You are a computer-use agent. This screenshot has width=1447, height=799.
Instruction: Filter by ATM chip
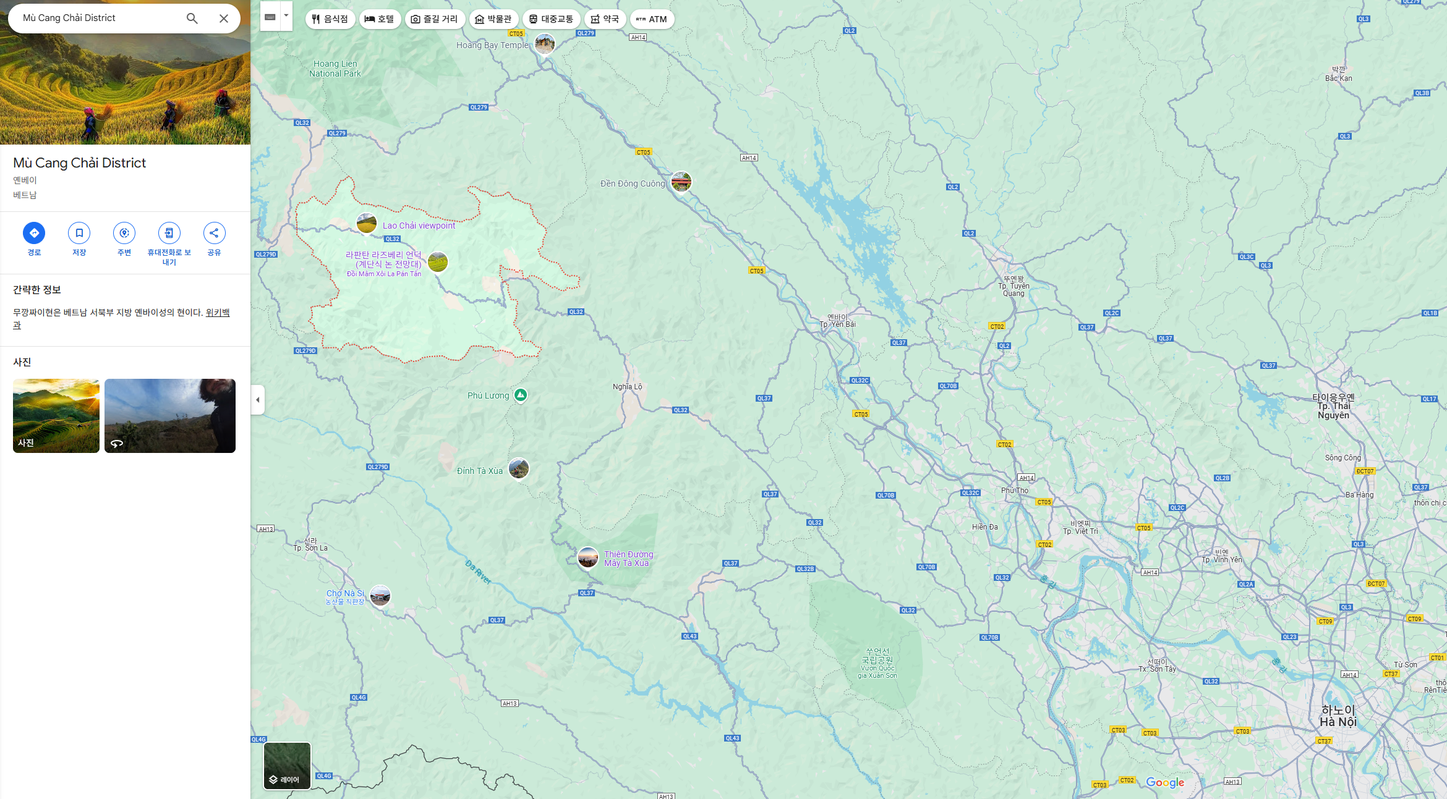click(652, 19)
